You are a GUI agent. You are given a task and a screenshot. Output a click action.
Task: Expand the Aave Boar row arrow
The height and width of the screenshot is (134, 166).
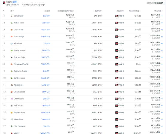162,85
